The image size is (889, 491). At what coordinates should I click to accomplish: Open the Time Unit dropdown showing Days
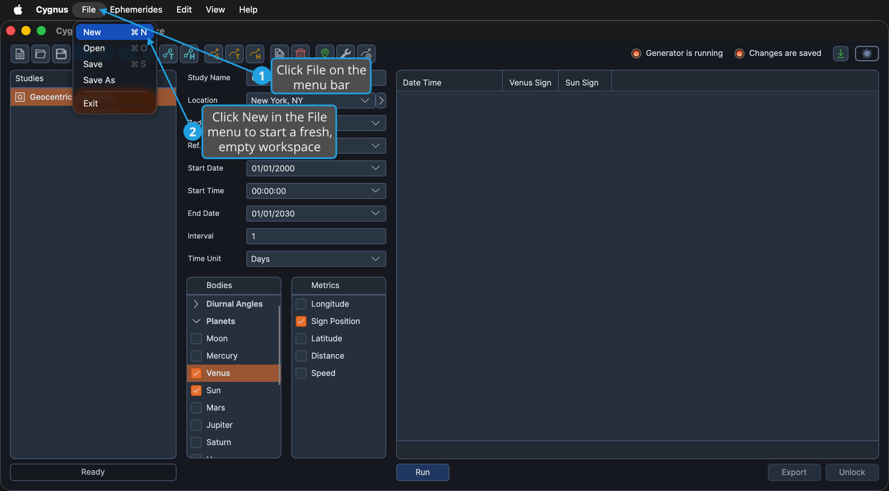pos(316,259)
